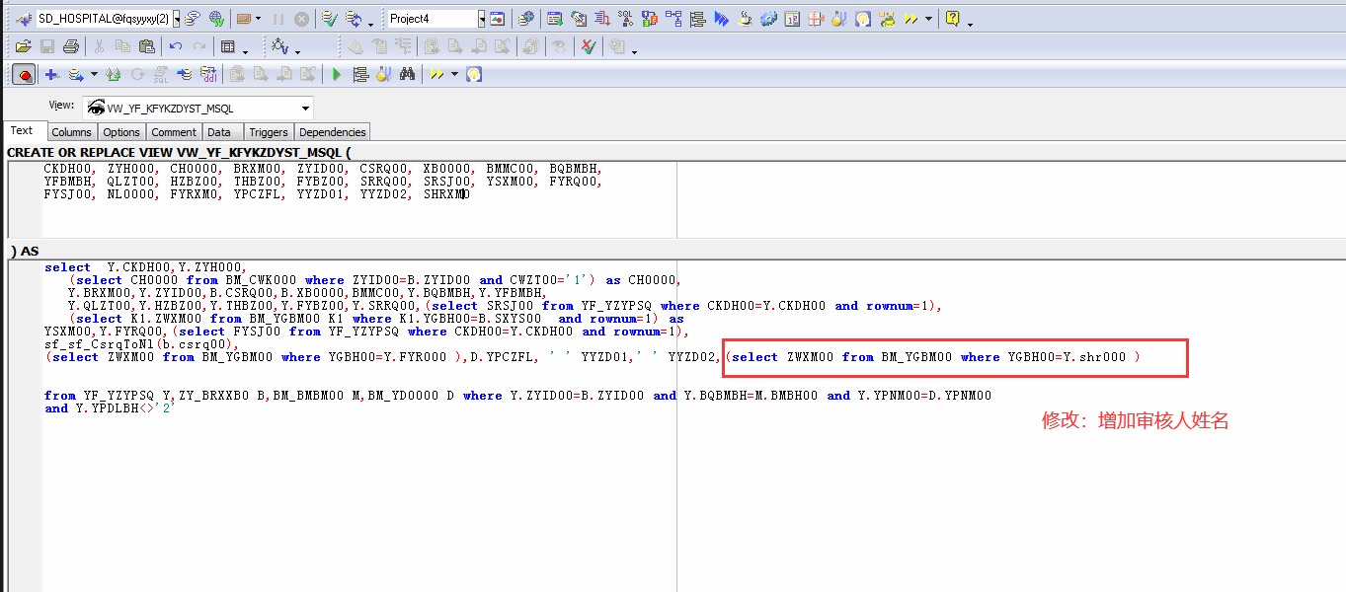1346x592 pixels.
Task: Click the open file folder icon
Action: coord(23,46)
